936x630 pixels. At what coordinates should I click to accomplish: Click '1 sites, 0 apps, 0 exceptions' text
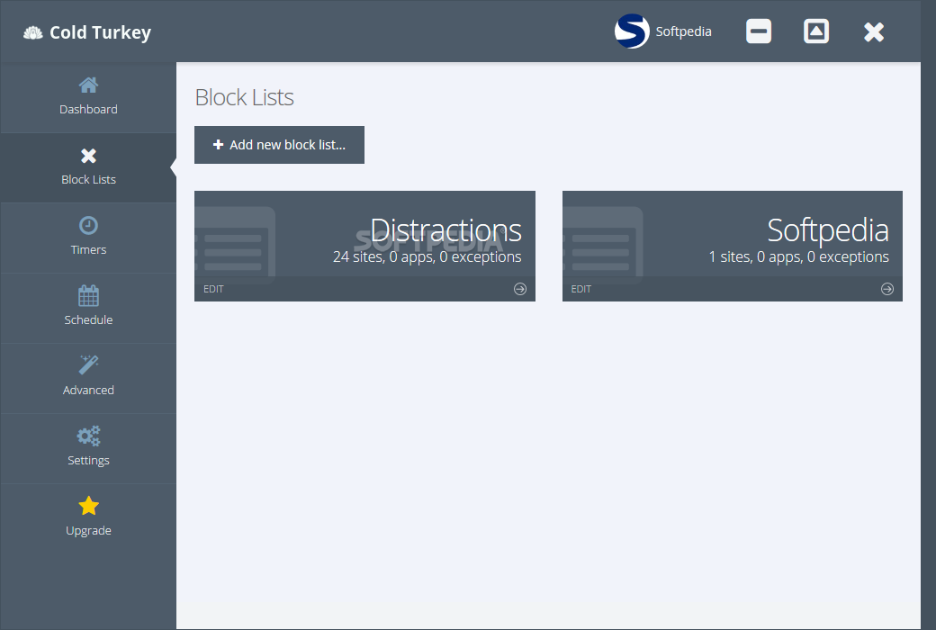pyautogui.click(x=798, y=256)
